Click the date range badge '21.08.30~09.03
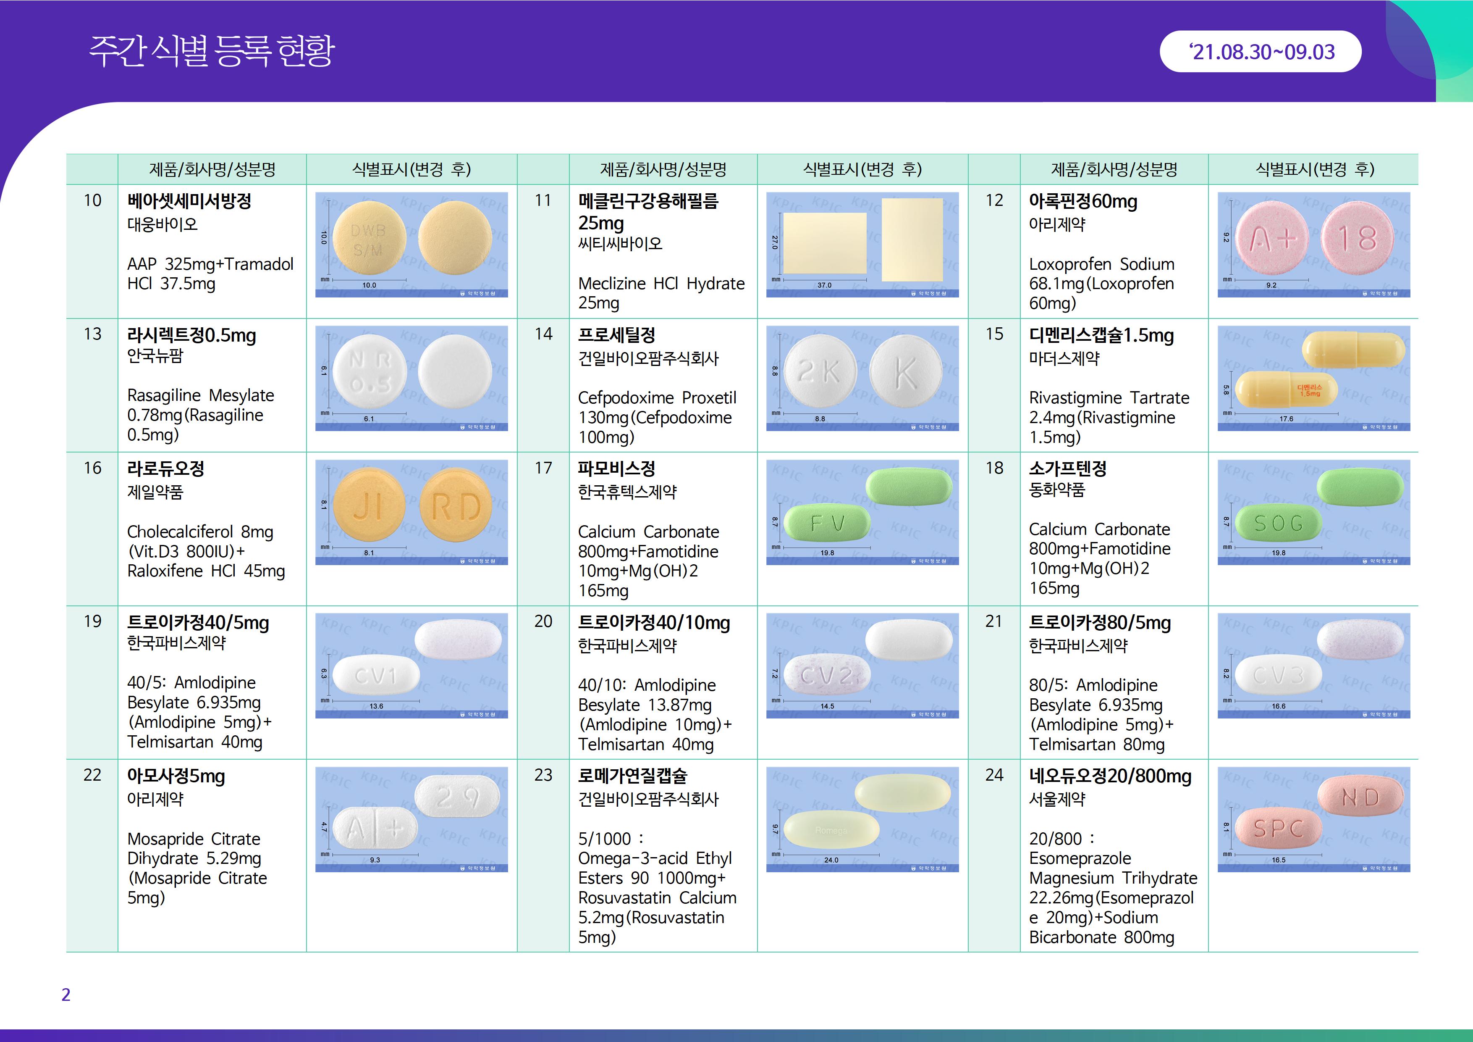The height and width of the screenshot is (1042, 1473). pyautogui.click(x=1260, y=51)
